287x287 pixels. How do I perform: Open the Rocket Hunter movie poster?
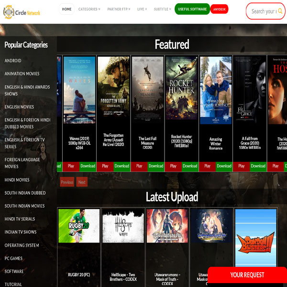coord(181,90)
